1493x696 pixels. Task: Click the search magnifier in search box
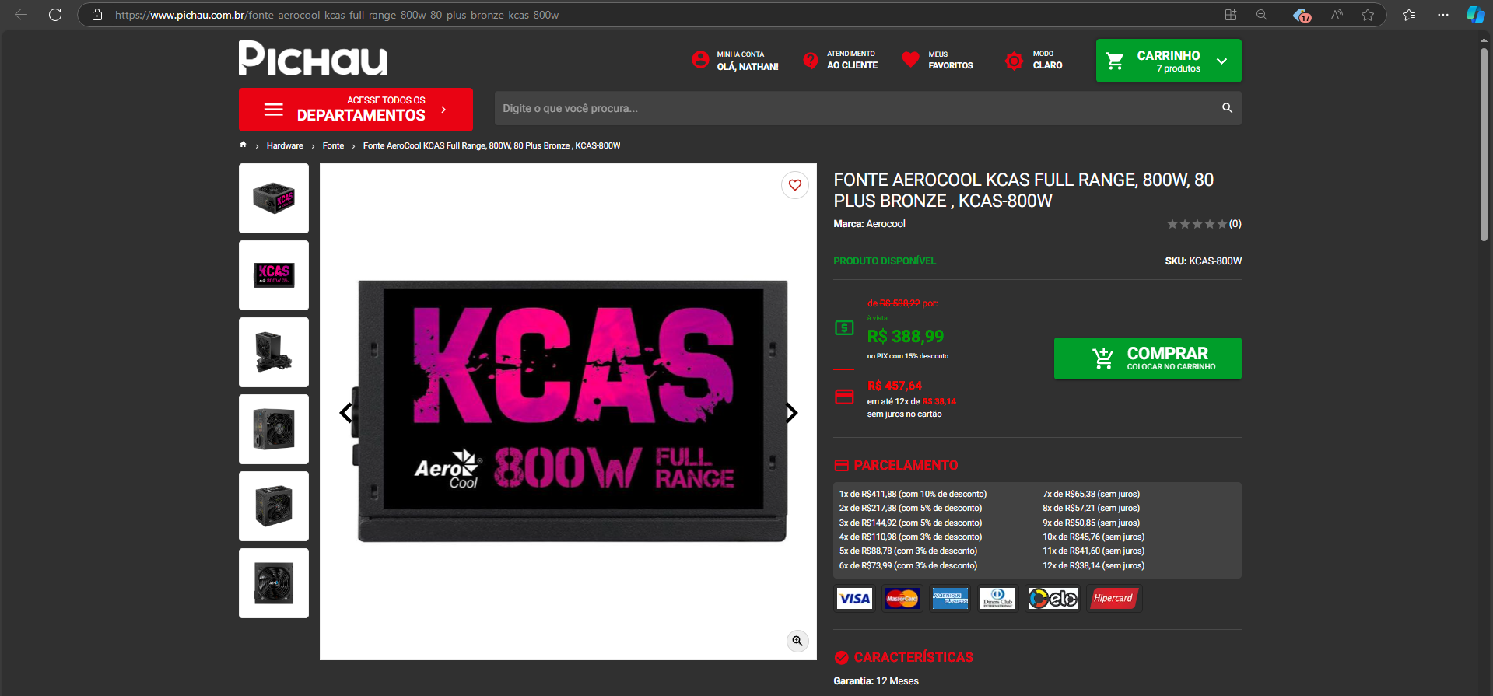(1227, 108)
